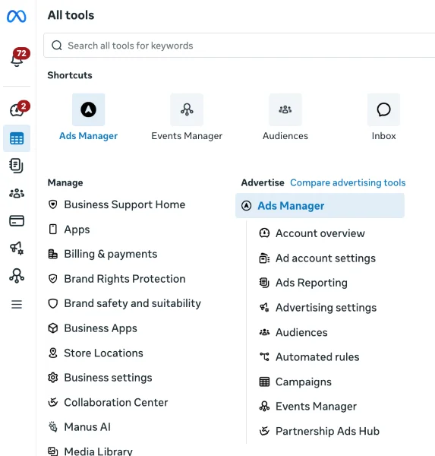Click Business Support Home shield icon
This screenshot has width=435, height=456.
pos(52,204)
